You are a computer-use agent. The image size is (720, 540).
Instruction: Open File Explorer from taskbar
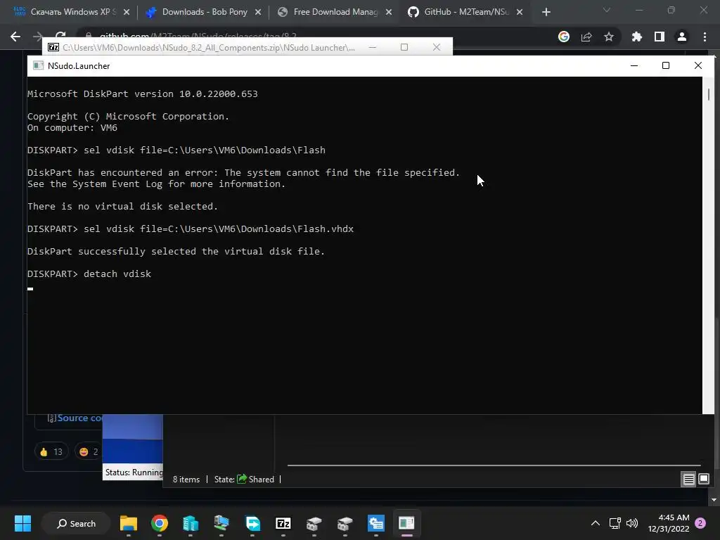click(129, 523)
